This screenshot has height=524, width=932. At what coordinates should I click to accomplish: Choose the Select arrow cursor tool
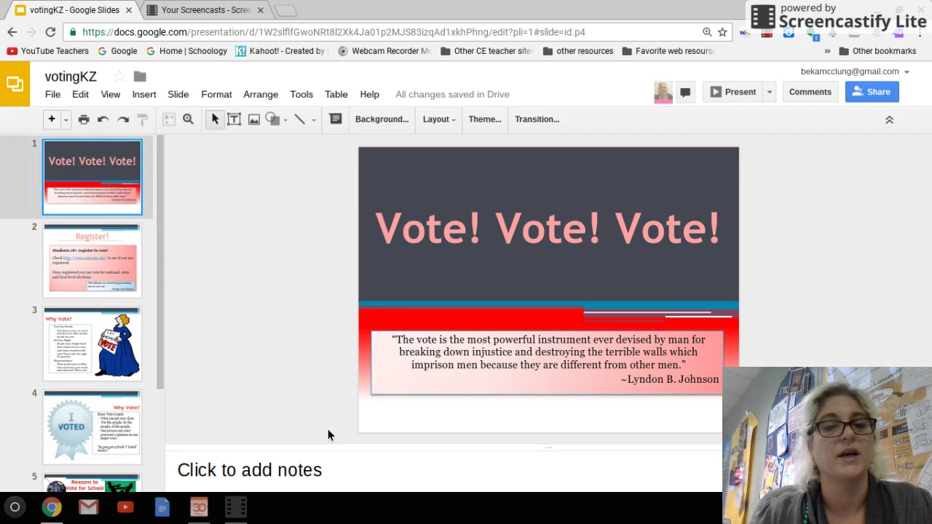pyautogui.click(x=215, y=119)
